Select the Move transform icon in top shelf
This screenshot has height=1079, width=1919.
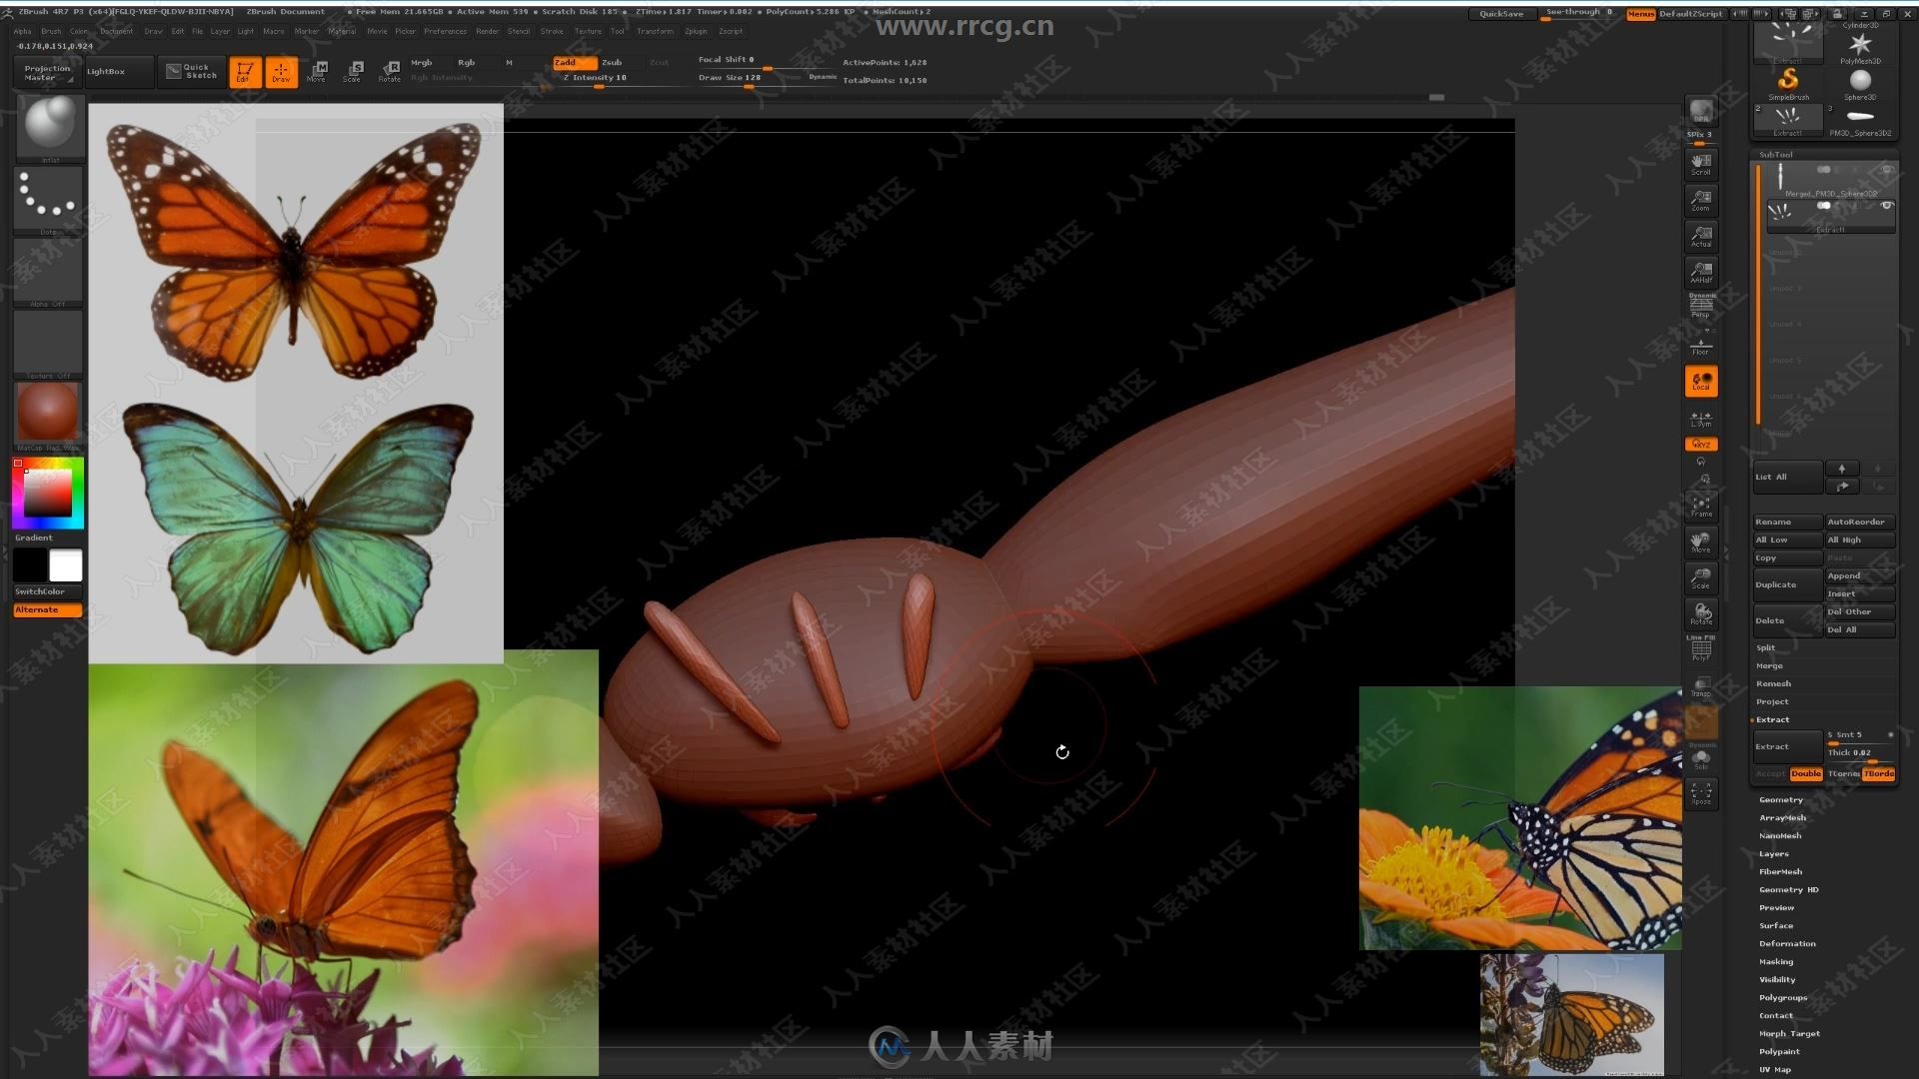[x=318, y=72]
